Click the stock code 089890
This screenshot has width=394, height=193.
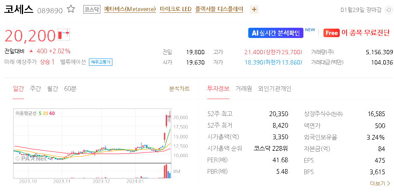pos(50,11)
